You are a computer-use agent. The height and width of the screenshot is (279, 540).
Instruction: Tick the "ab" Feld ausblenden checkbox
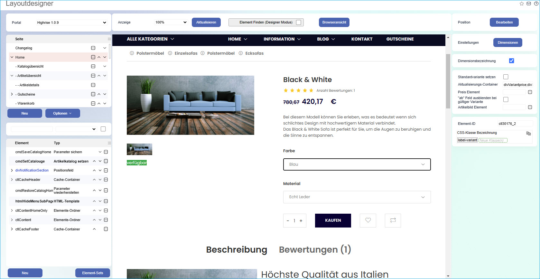coord(506,99)
